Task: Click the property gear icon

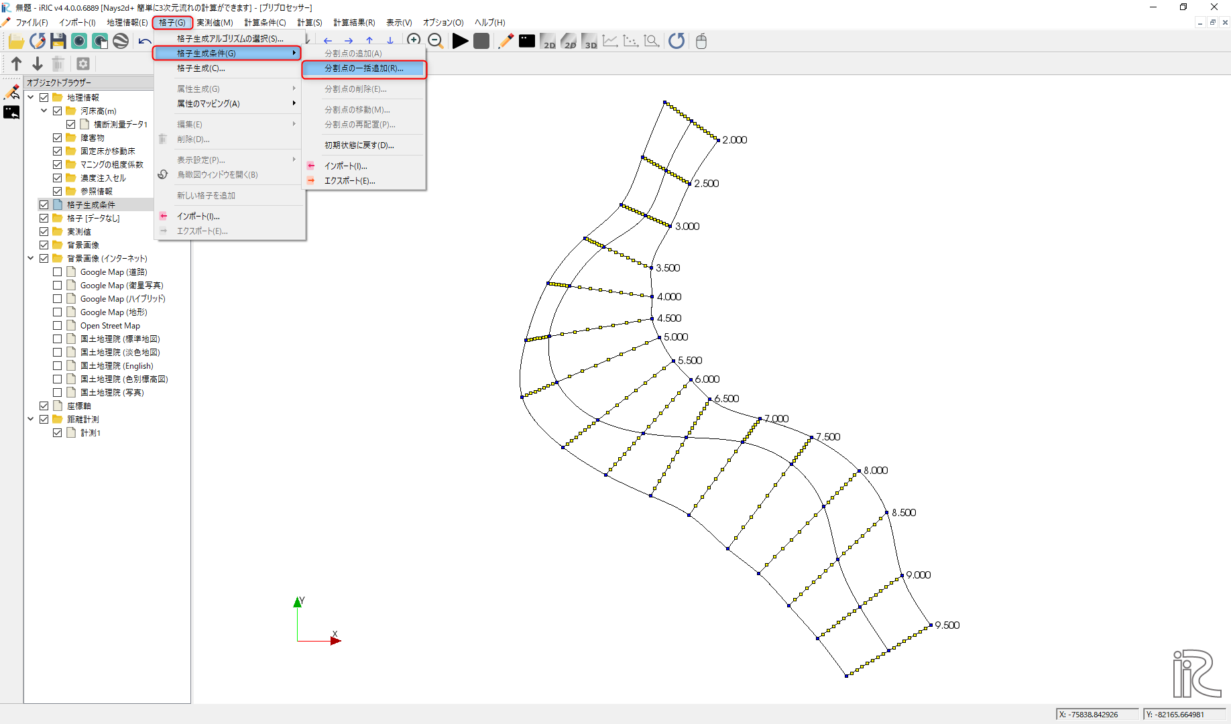Action: pos(83,64)
